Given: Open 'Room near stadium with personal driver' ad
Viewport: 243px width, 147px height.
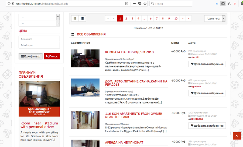Looking at the screenshot, I should [39, 125].
